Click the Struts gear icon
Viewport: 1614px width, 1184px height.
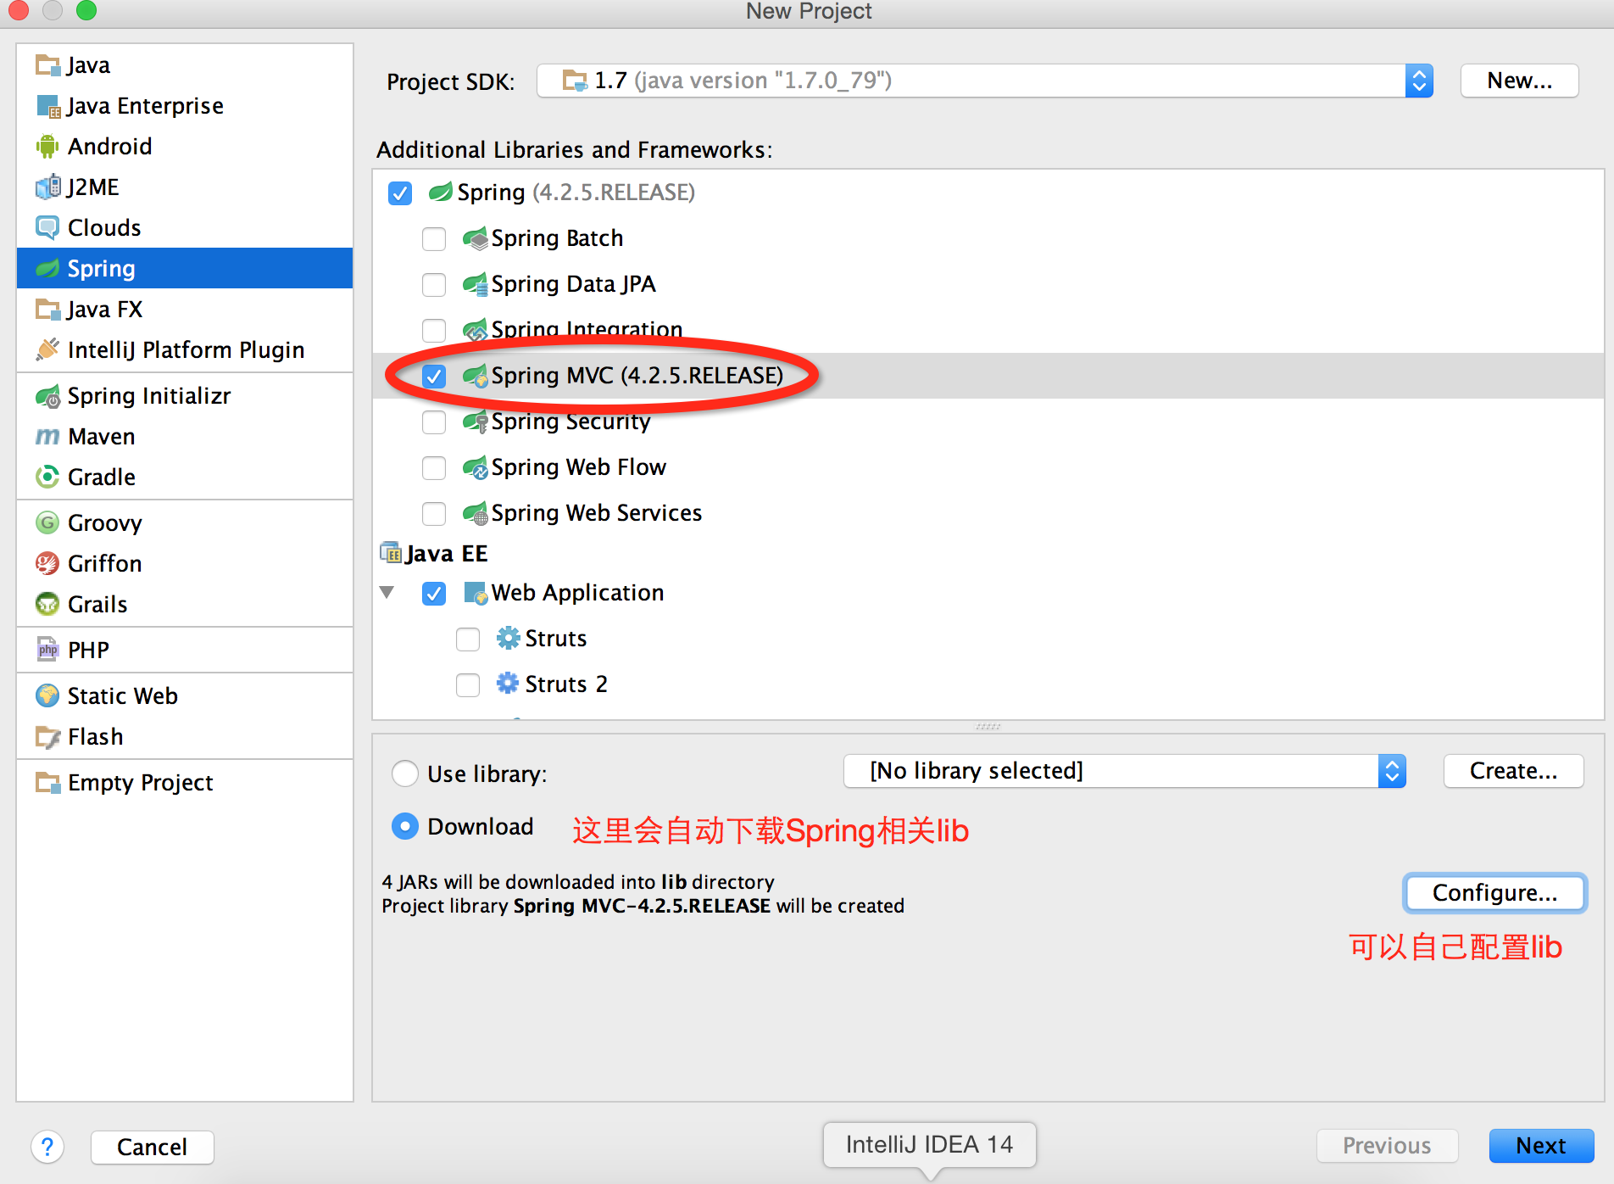click(508, 638)
